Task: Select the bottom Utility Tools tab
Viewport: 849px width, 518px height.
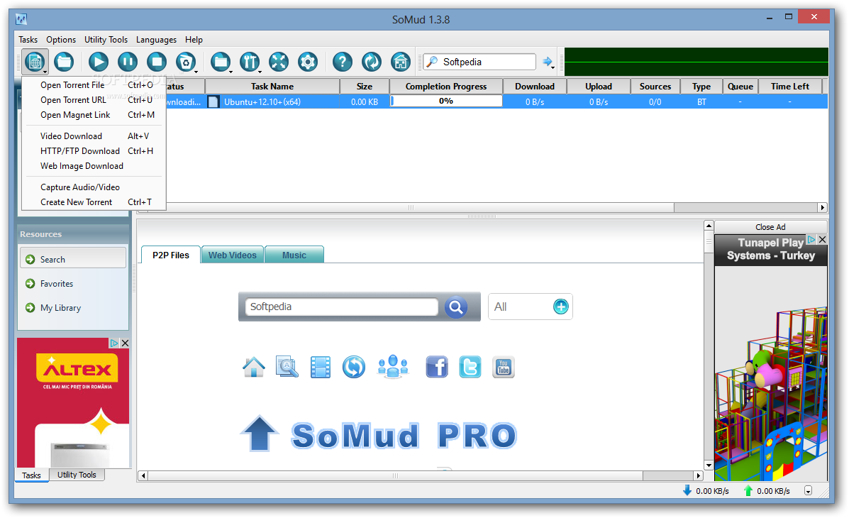Action: [77, 475]
